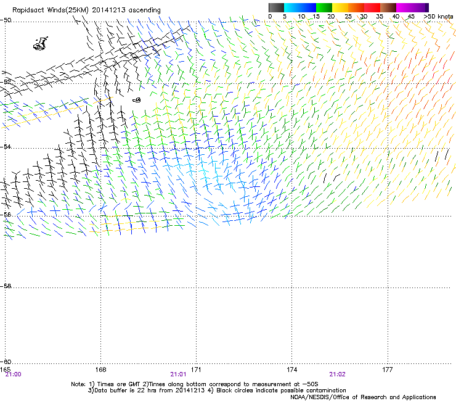Click the 'NOAA/NESDIS/Office of Research and Applications' credit
456x401 pixels.
click(x=363, y=397)
